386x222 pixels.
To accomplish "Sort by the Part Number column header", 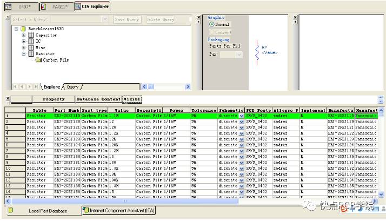I will click(x=67, y=110).
